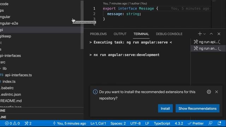The width and height of the screenshot is (226, 127).
Task: Click Show Recommendations button
Action: coord(197,108)
